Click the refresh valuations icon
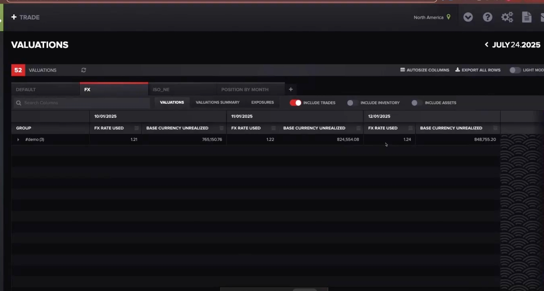 (84, 70)
